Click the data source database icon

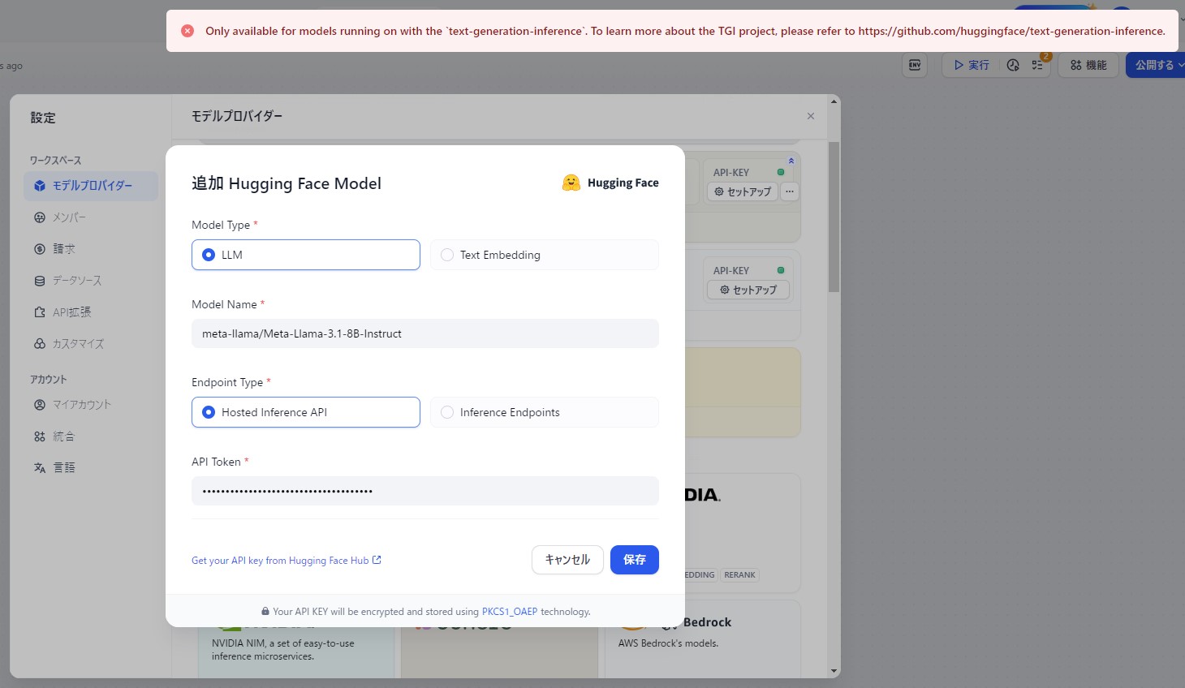[40, 281]
